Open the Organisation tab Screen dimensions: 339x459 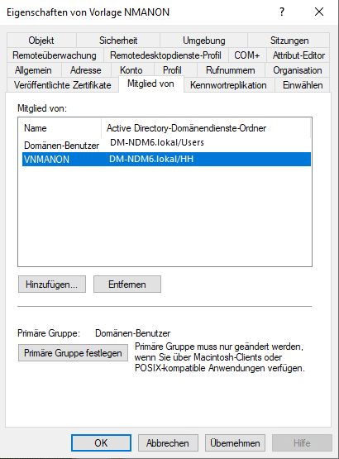point(298,70)
